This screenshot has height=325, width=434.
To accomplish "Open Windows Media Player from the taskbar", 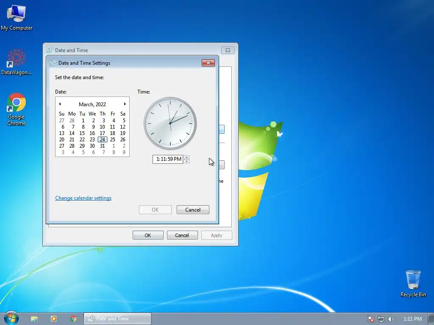I will pyautogui.click(x=54, y=319).
